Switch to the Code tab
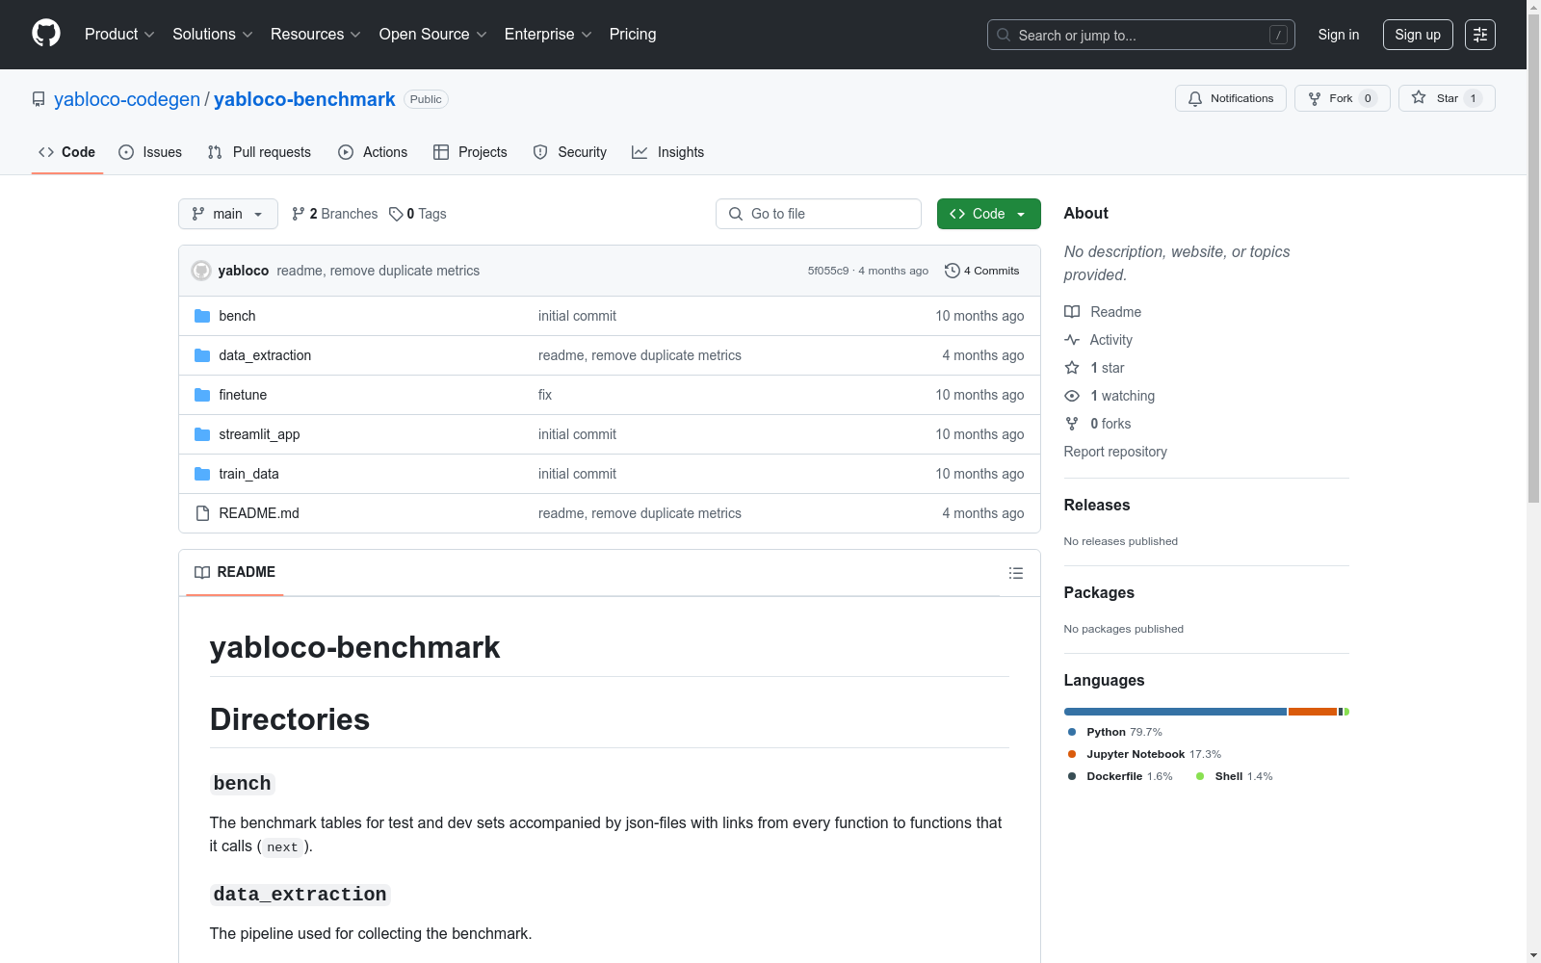Viewport: 1541px width, 963px height. pyautogui.click(x=67, y=152)
